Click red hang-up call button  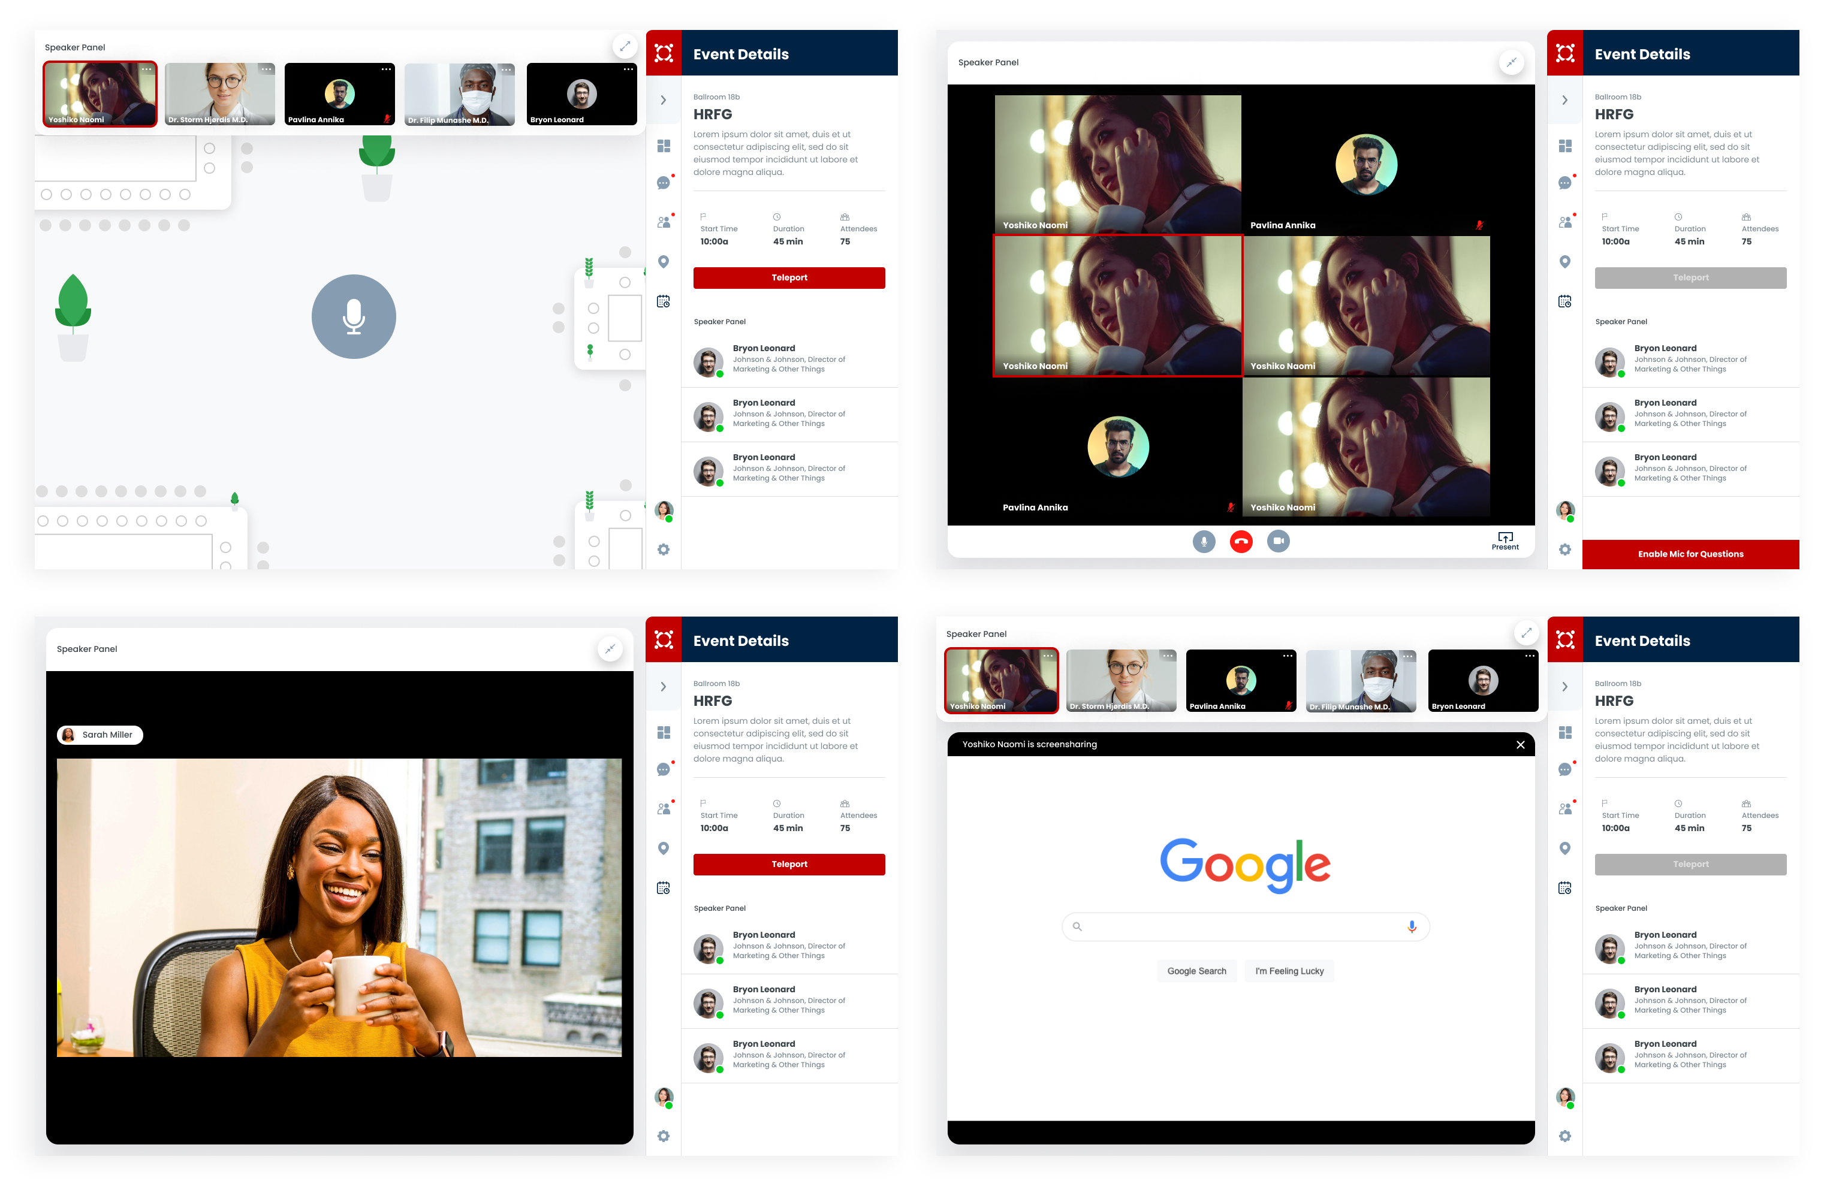click(x=1241, y=541)
